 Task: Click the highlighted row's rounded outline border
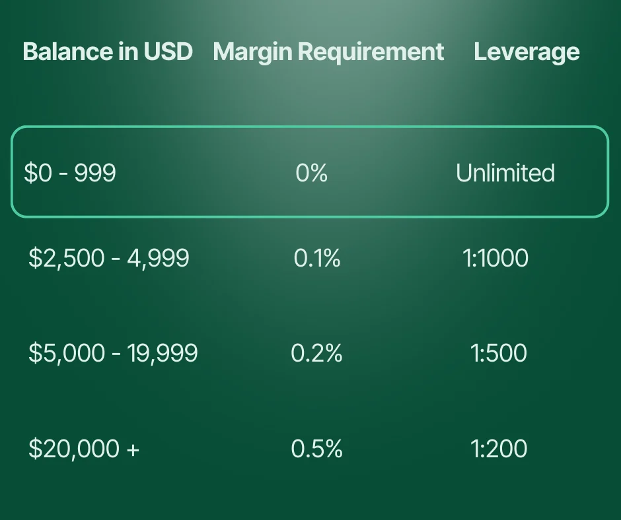point(309,127)
